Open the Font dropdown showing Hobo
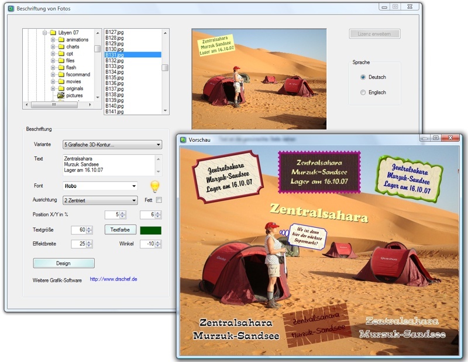 pyautogui.click(x=99, y=186)
